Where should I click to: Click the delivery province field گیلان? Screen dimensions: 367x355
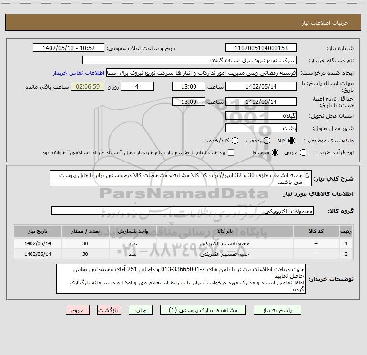click(x=261, y=115)
